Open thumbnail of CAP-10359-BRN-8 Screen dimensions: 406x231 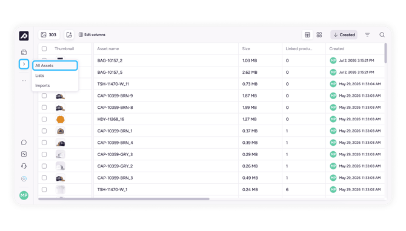point(61,108)
